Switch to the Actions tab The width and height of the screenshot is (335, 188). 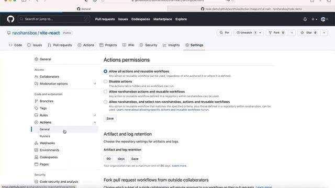(x=86, y=45)
